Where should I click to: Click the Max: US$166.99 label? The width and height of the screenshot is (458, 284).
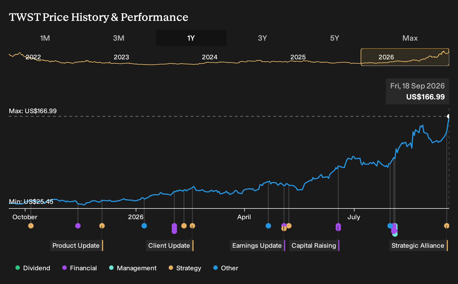point(33,111)
